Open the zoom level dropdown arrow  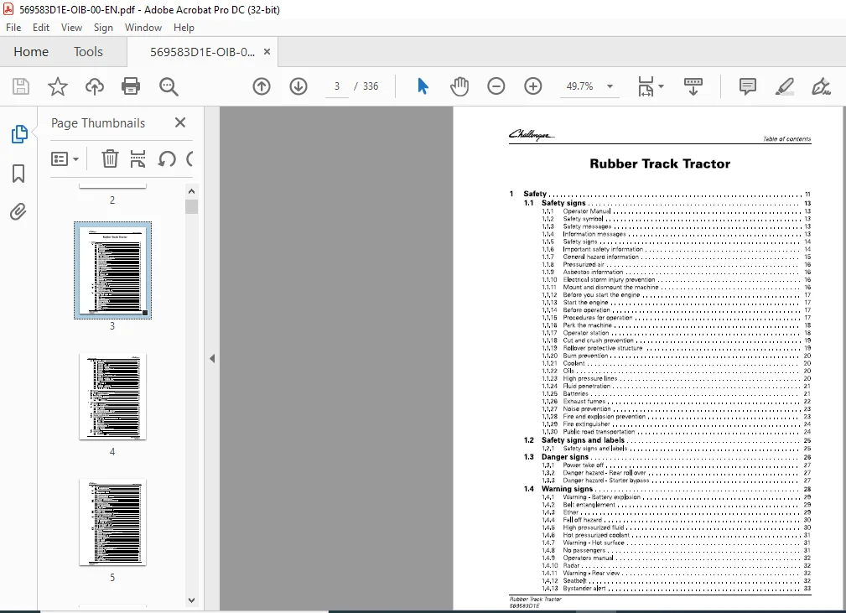tap(610, 86)
